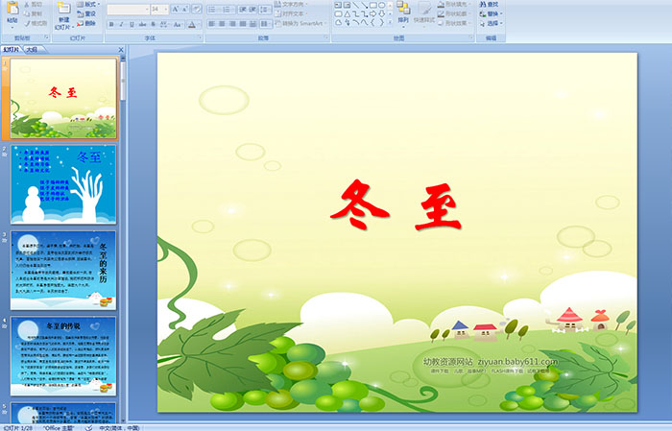Toggle Justify text alignment
Screen dimensions: 672x431
point(243,24)
